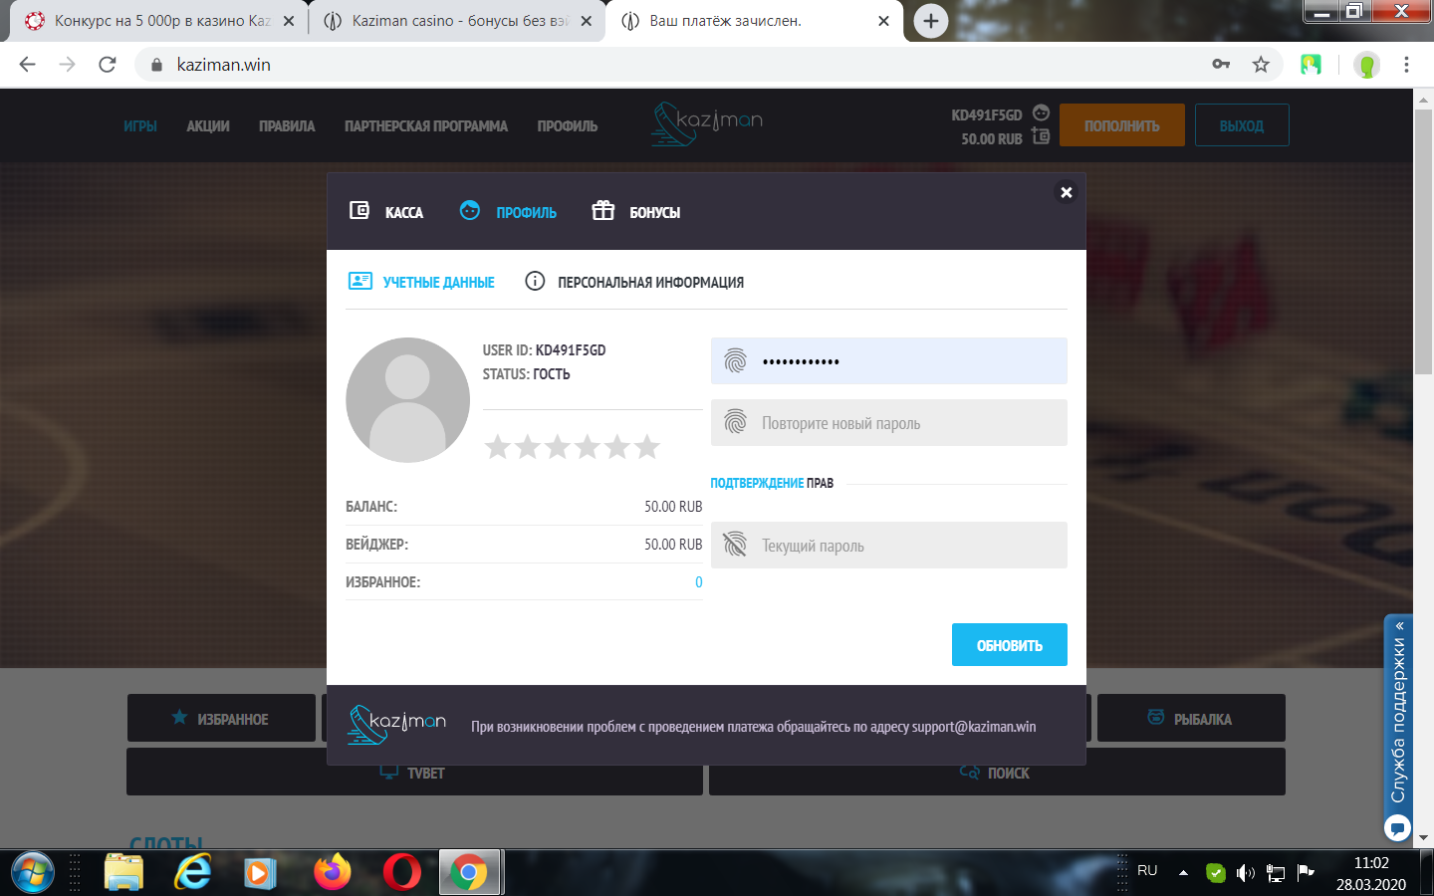Image resolution: width=1434 pixels, height=896 pixels.
Task: Open the Chrome three-dot menu
Action: (1406, 65)
